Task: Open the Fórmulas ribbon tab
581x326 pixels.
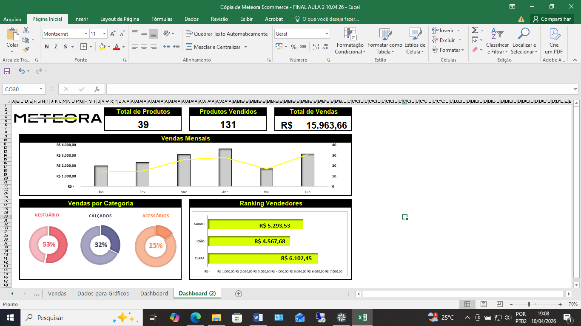Action: [x=162, y=19]
